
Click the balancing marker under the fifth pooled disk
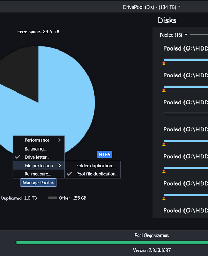(164, 171)
